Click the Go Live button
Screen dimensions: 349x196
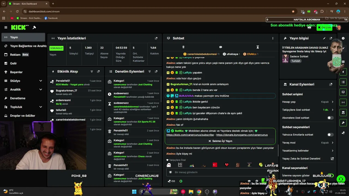pyautogui.click(x=324, y=27)
